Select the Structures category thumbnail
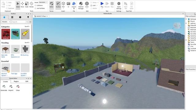 [16, 34]
